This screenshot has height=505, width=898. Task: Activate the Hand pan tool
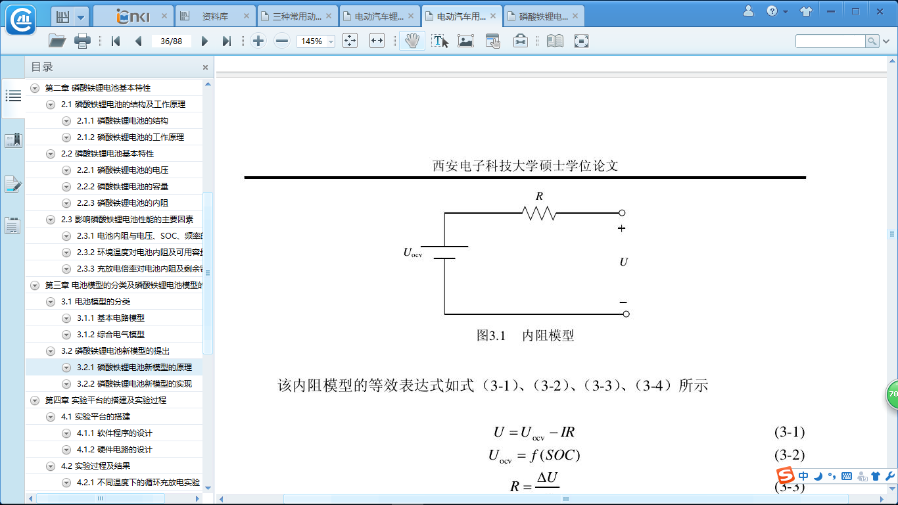tap(412, 41)
